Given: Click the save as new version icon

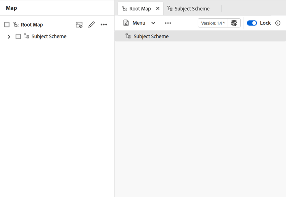Looking at the screenshot, I should click(234, 23).
